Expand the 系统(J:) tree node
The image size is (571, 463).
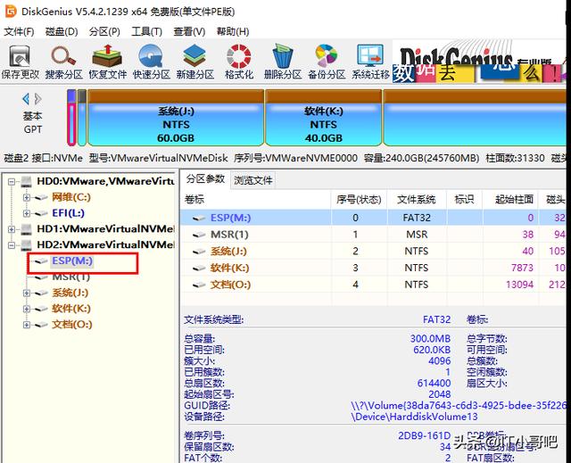[x=27, y=293]
